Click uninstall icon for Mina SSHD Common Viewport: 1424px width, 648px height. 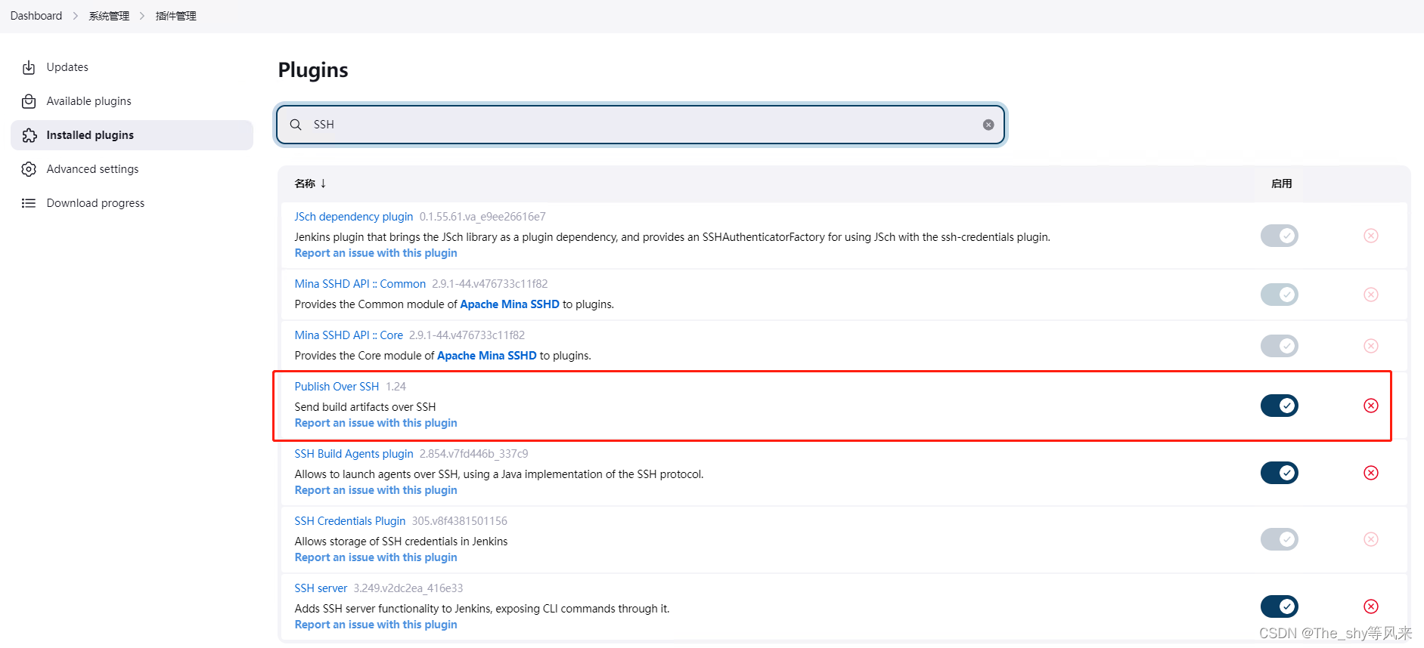click(x=1371, y=295)
